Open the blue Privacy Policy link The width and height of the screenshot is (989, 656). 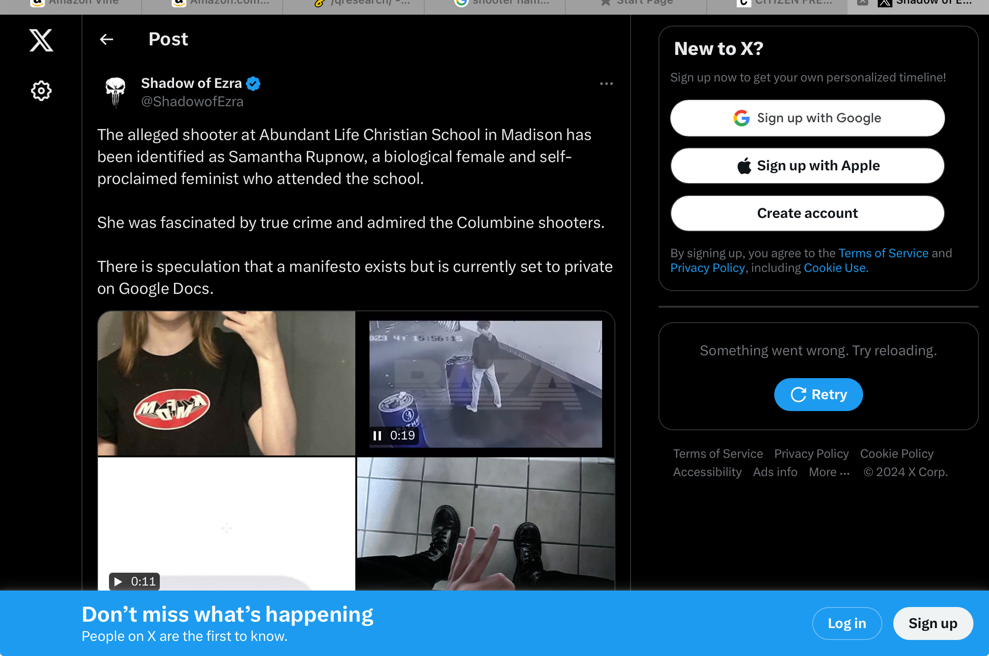707,268
